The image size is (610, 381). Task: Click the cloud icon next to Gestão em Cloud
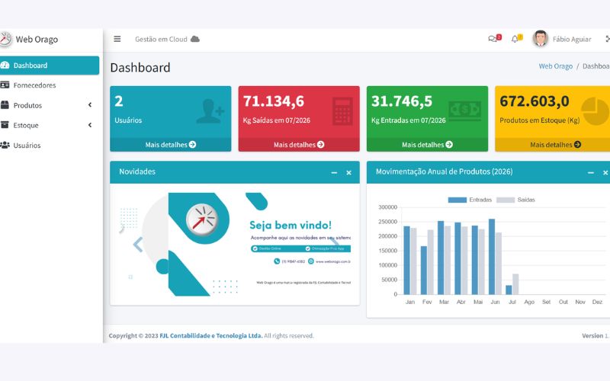pyautogui.click(x=195, y=39)
